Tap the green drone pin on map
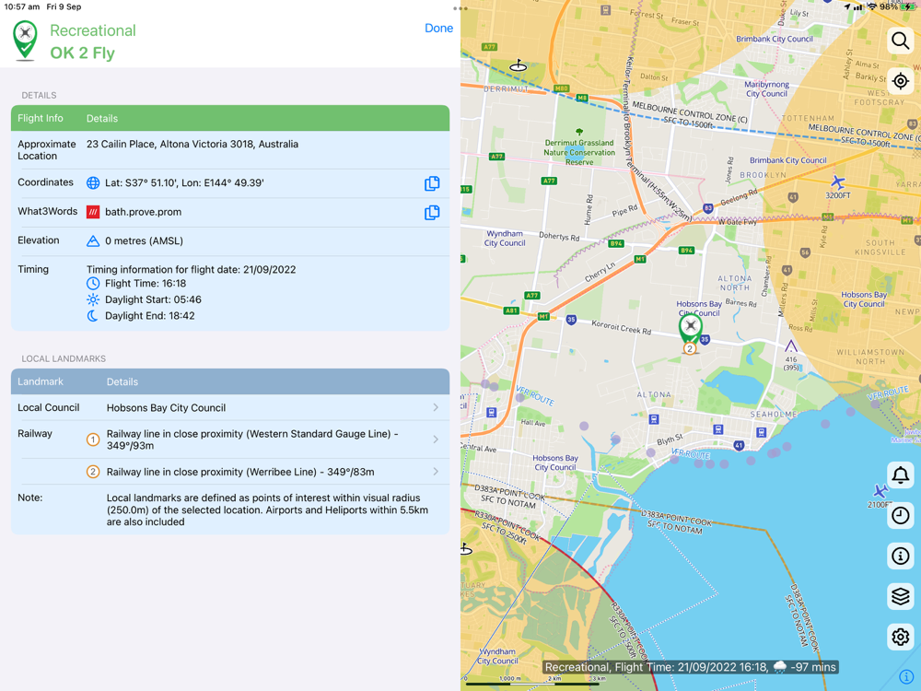 (x=691, y=328)
